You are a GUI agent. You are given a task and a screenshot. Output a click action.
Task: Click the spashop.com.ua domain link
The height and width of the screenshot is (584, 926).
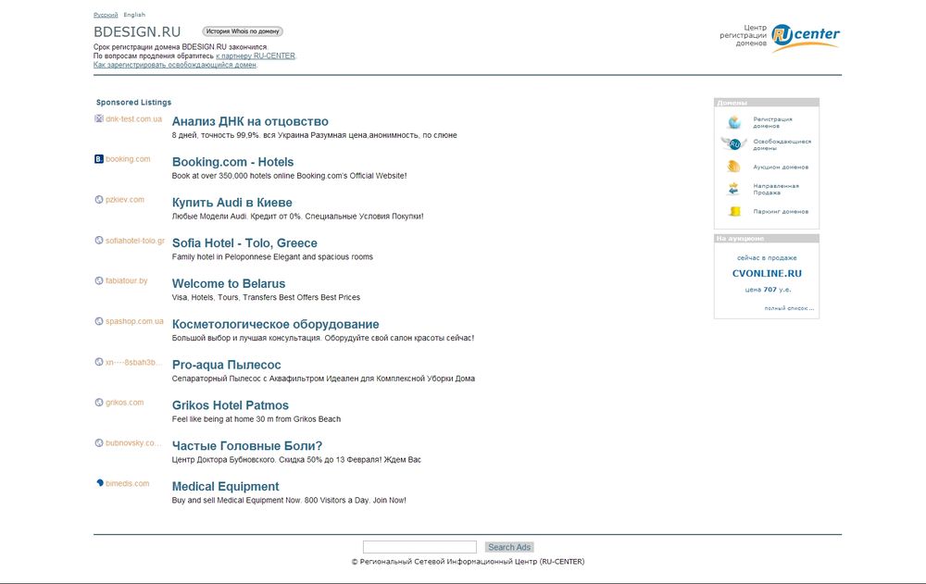[134, 321]
